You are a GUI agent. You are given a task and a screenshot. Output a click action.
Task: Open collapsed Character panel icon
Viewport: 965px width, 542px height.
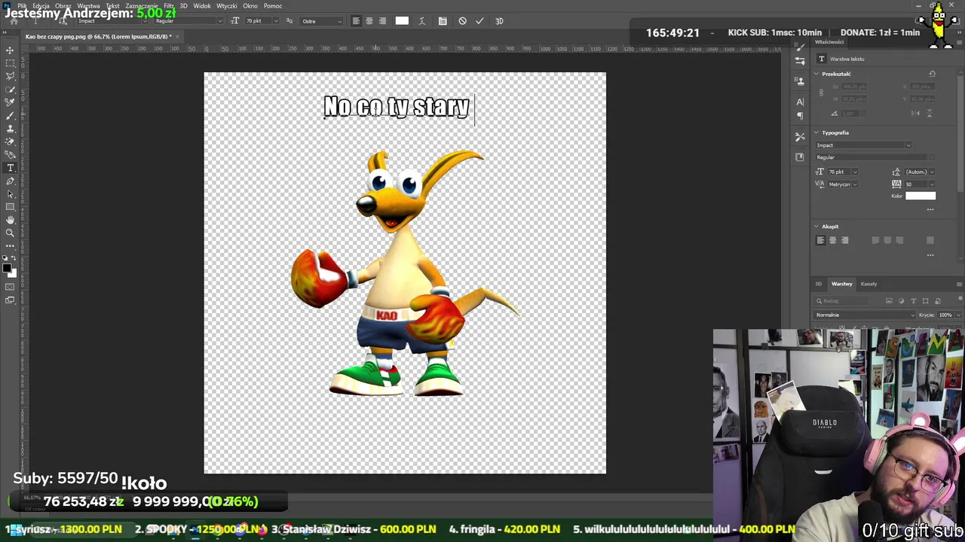click(x=800, y=102)
